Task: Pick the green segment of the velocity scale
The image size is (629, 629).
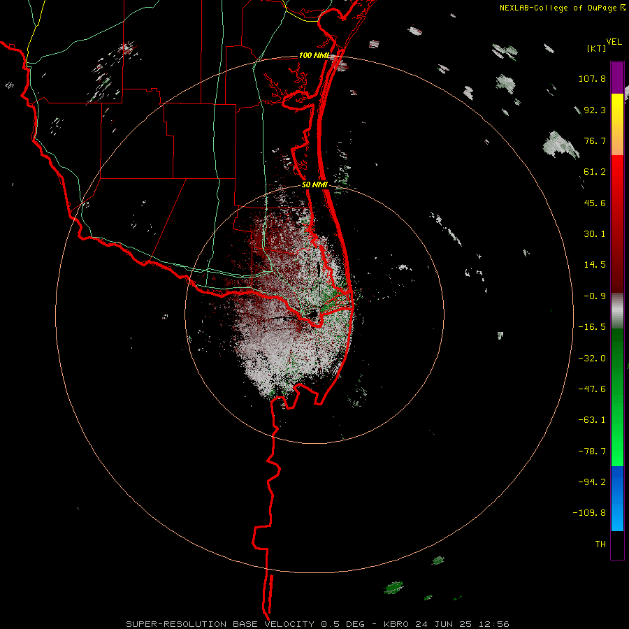Action: (617, 397)
